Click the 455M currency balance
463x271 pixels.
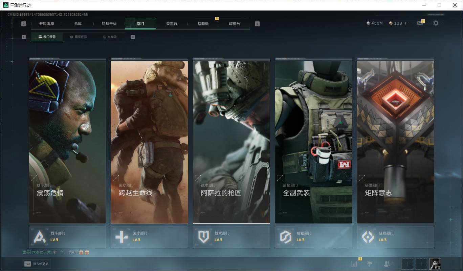pyautogui.click(x=375, y=23)
